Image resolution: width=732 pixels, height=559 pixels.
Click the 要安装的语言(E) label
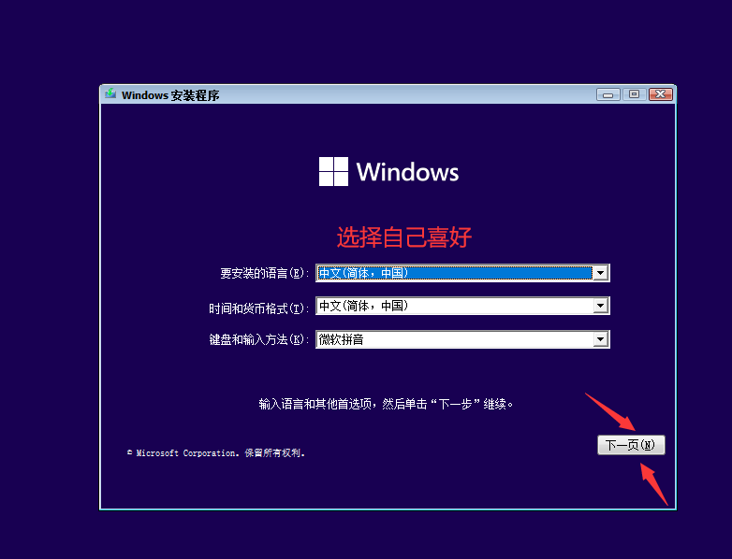264,273
